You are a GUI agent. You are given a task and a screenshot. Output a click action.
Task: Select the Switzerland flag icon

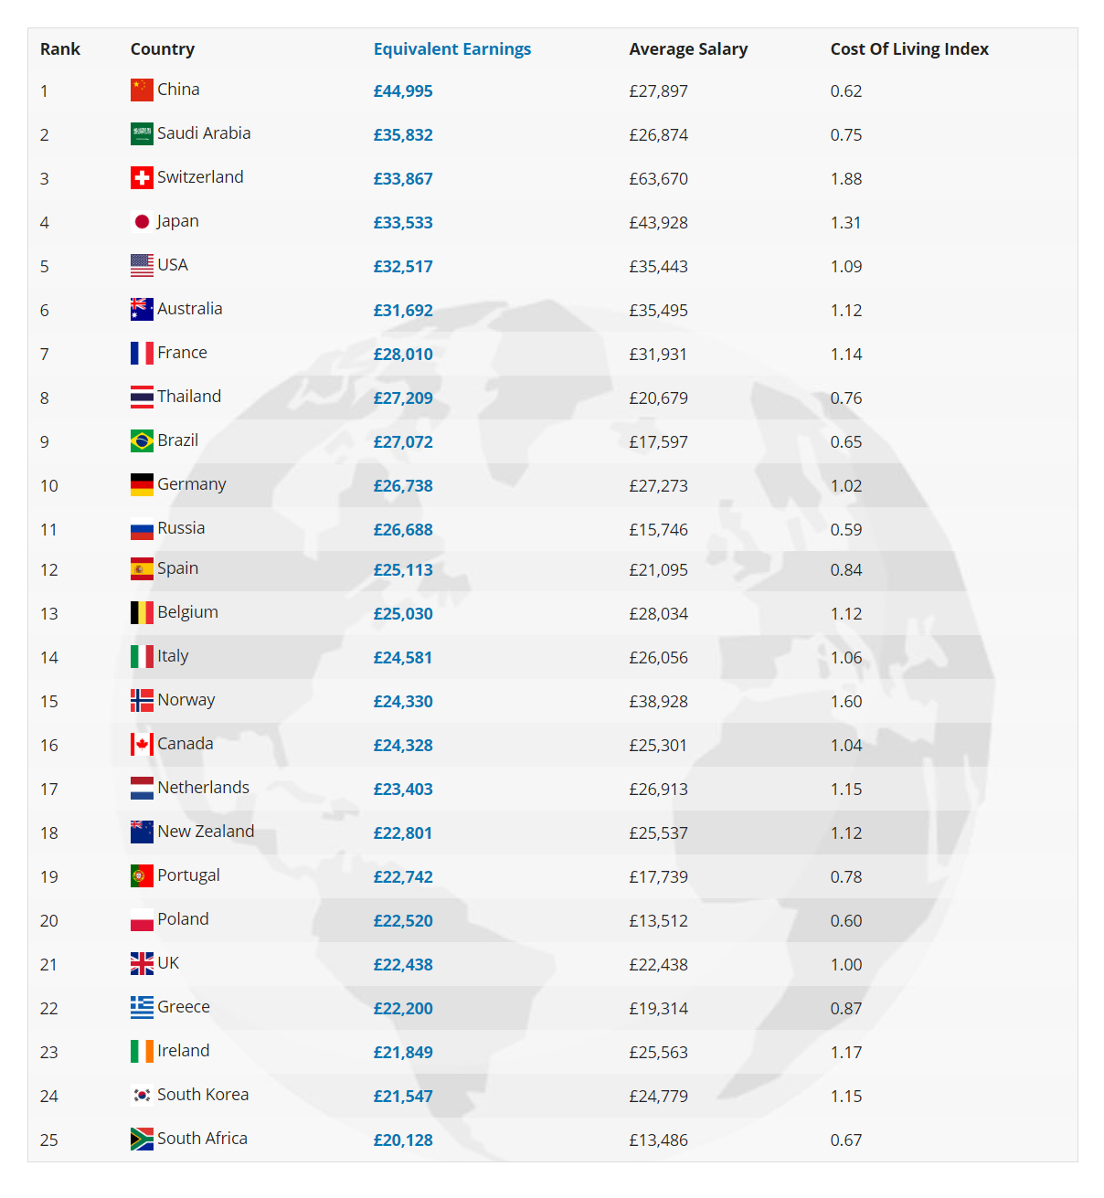coord(142,177)
